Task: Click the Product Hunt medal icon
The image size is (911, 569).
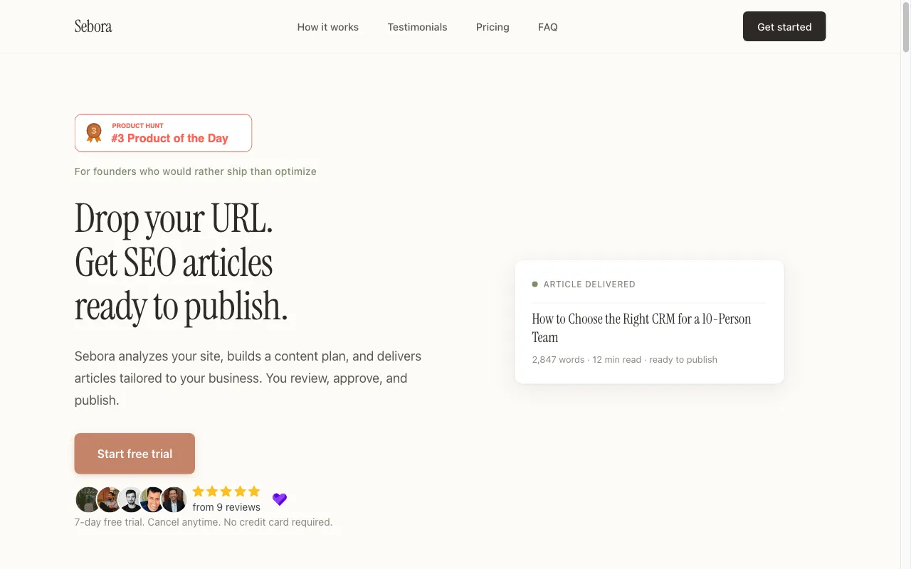Action: click(94, 132)
